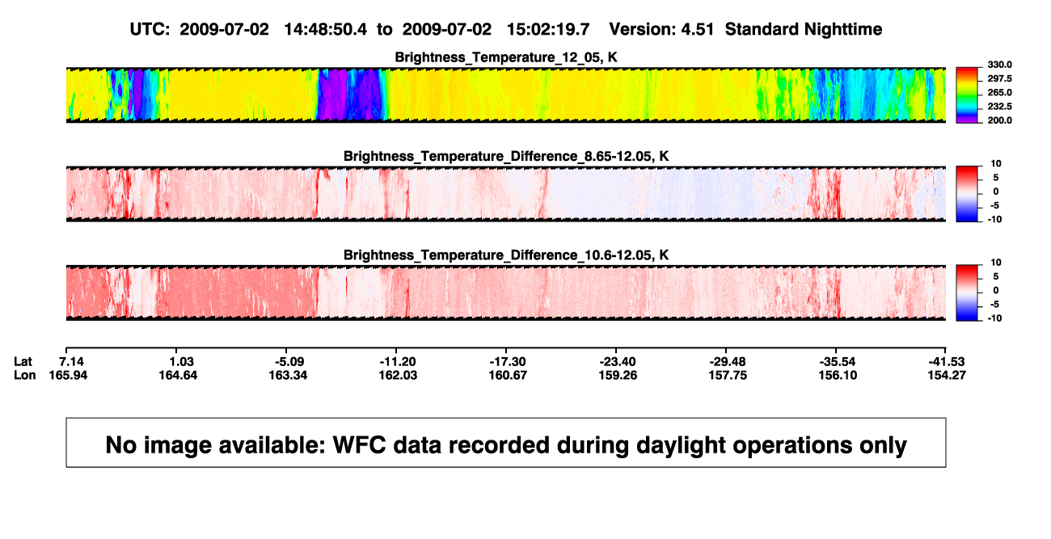Click latitude value -17.30
This screenshot has height=539, width=1051.
[x=509, y=361]
